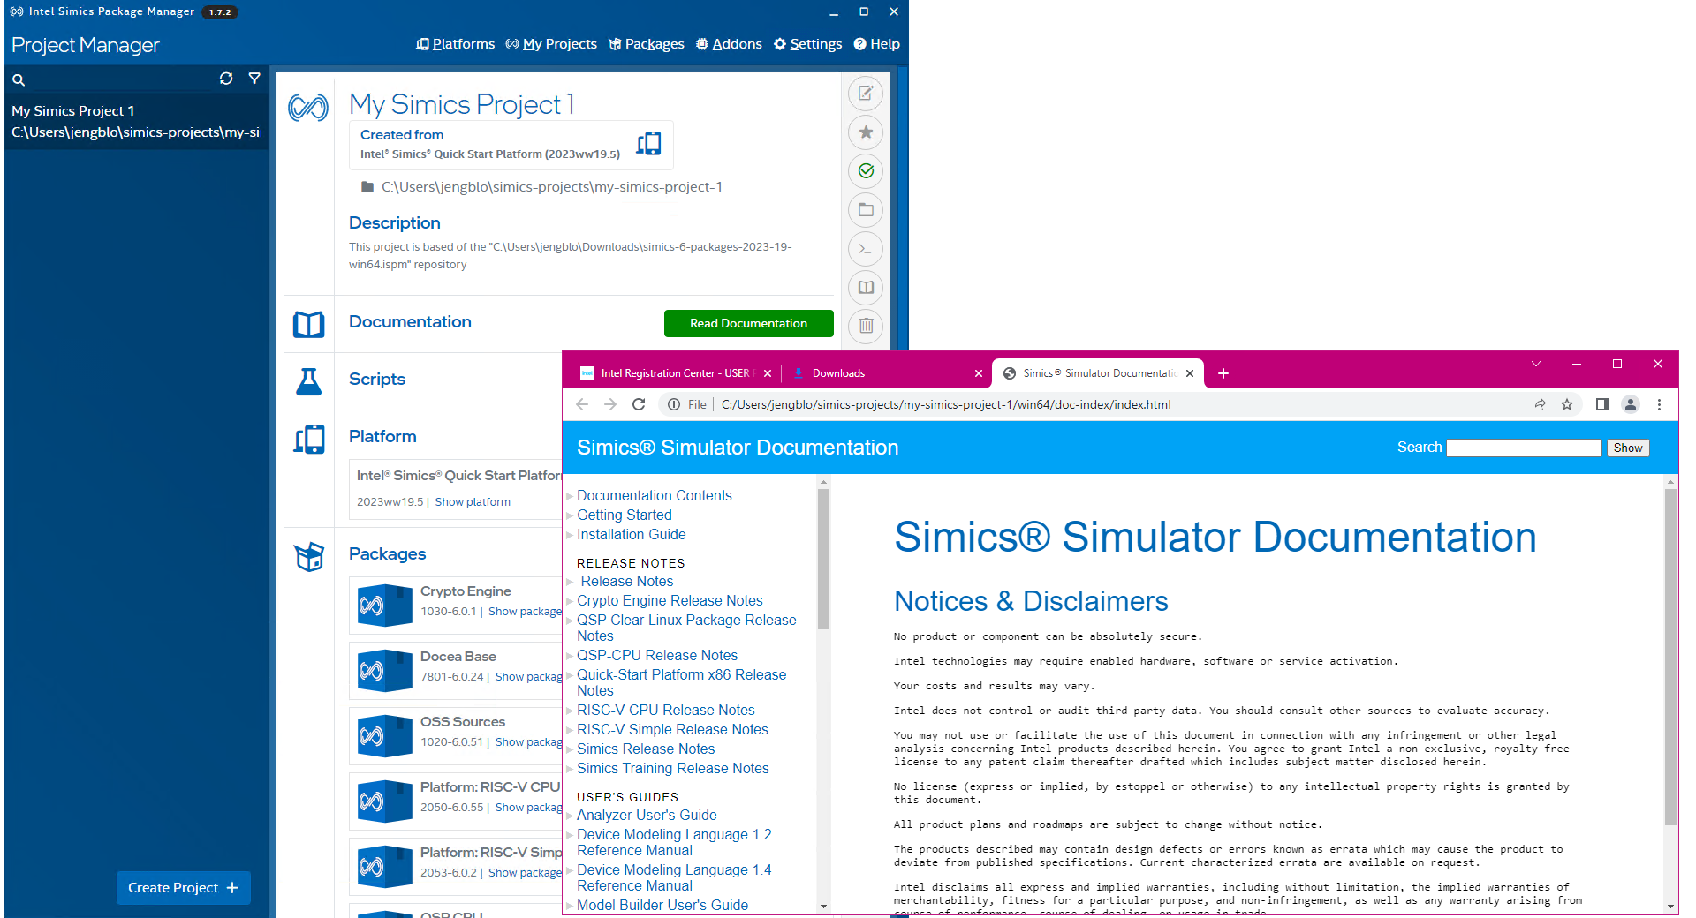Click the documentation navigation pane scrollbar
This screenshot has height=918, width=1696.
pos(823,559)
